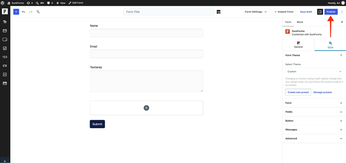346x163 pixels.
Task: Insert the payment card block from sidebar
Action: point(5,83)
